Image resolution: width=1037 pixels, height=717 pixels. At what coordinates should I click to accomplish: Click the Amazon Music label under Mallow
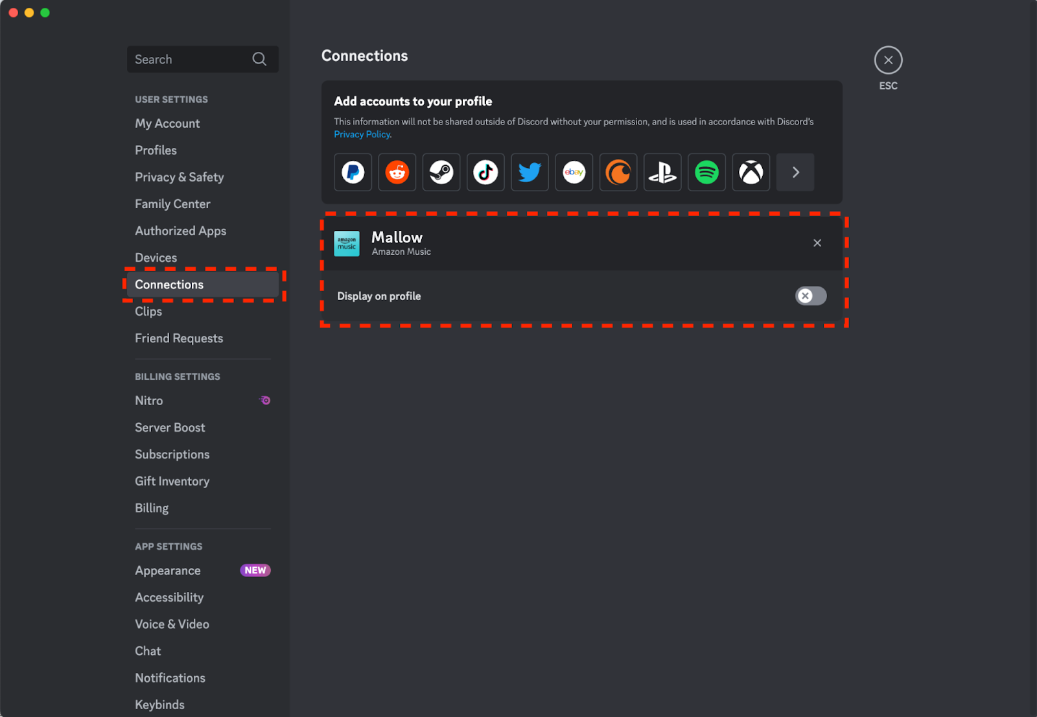(401, 252)
